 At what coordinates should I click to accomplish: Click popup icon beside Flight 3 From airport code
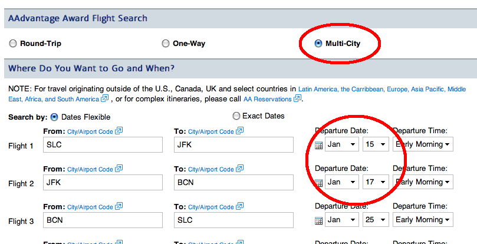coord(119,206)
